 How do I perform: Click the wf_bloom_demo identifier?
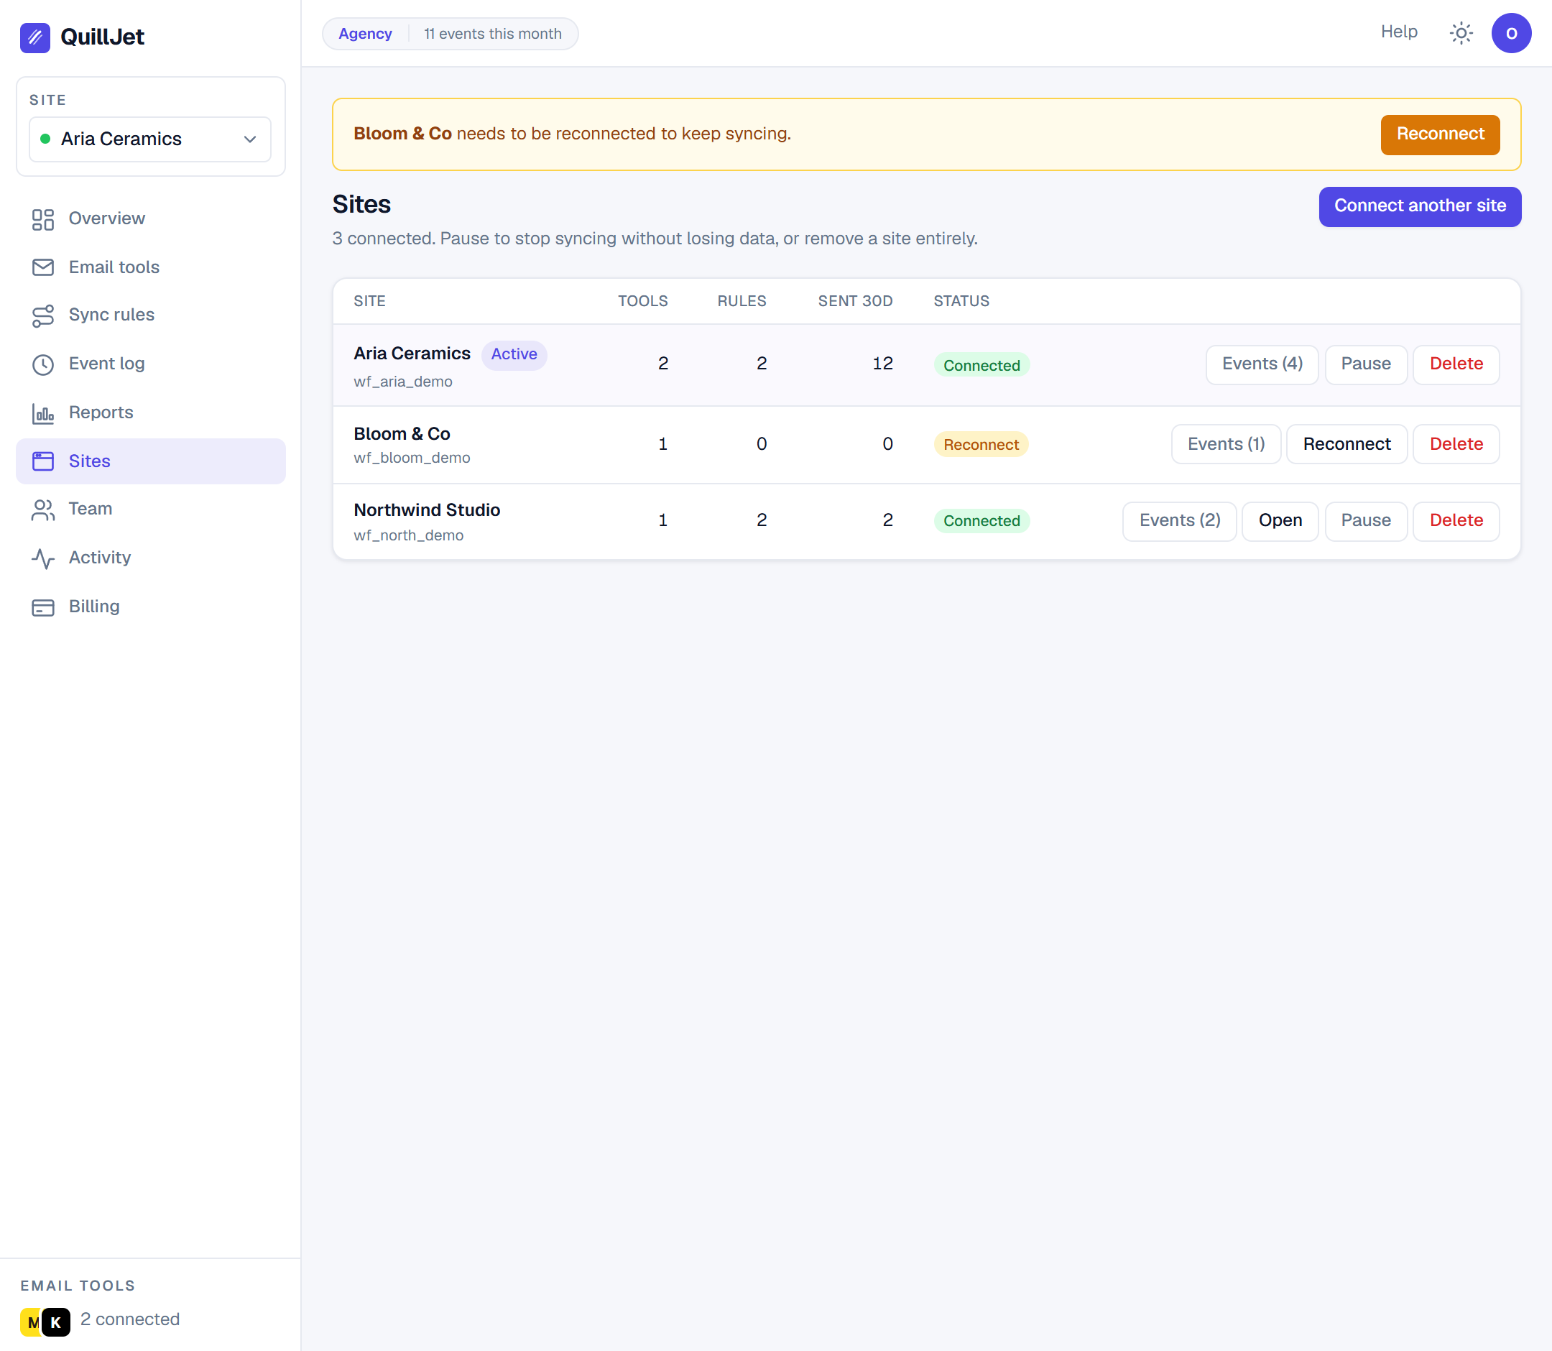tap(412, 458)
